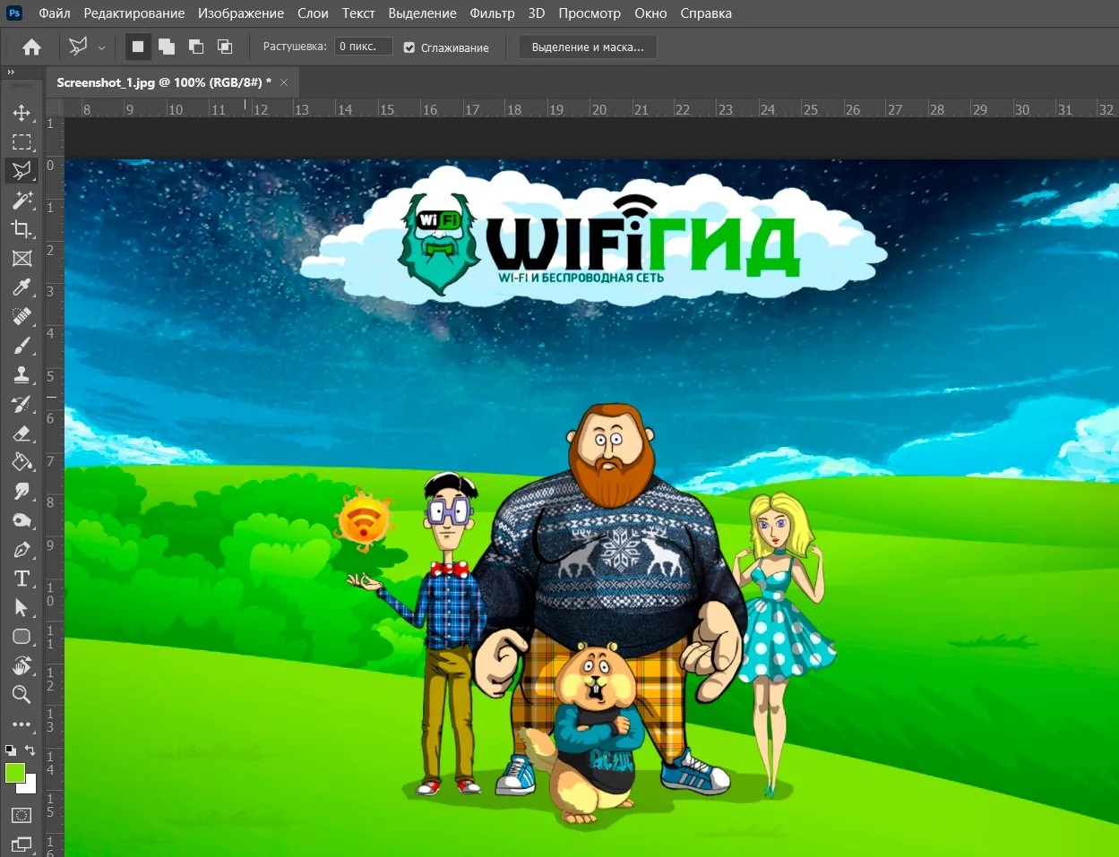
Task: Open the Фильтр menu
Action: coord(492,13)
